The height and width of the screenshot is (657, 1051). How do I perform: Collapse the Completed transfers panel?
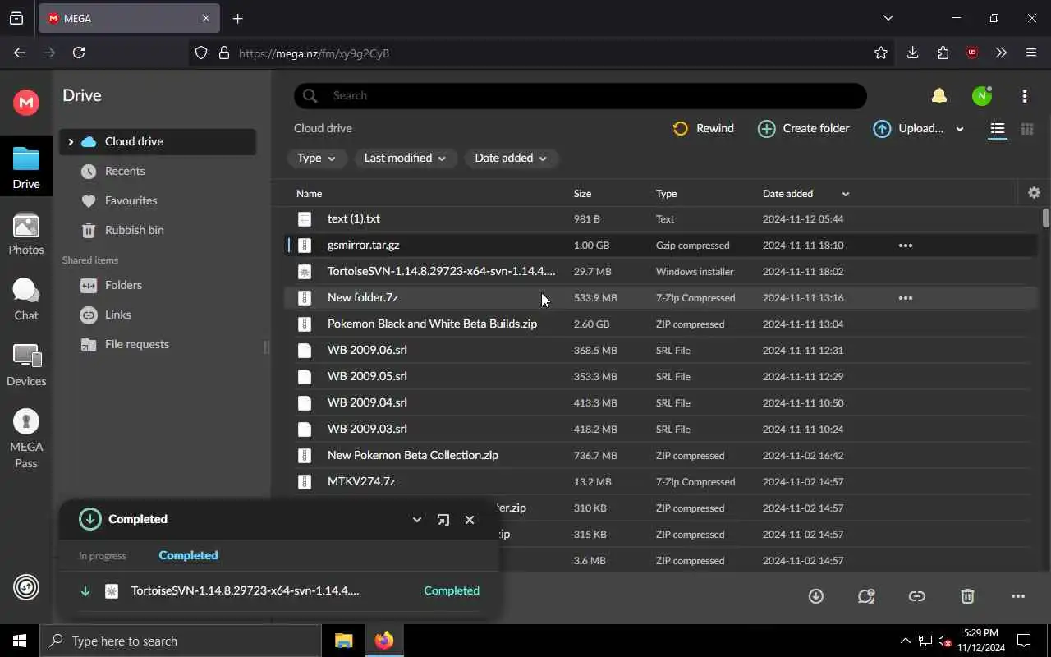(417, 520)
